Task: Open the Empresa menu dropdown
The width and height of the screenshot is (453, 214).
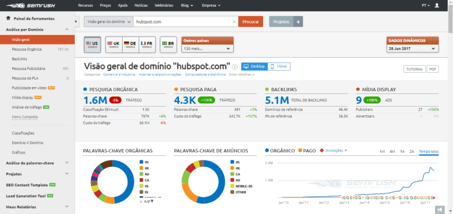Action: (211, 6)
